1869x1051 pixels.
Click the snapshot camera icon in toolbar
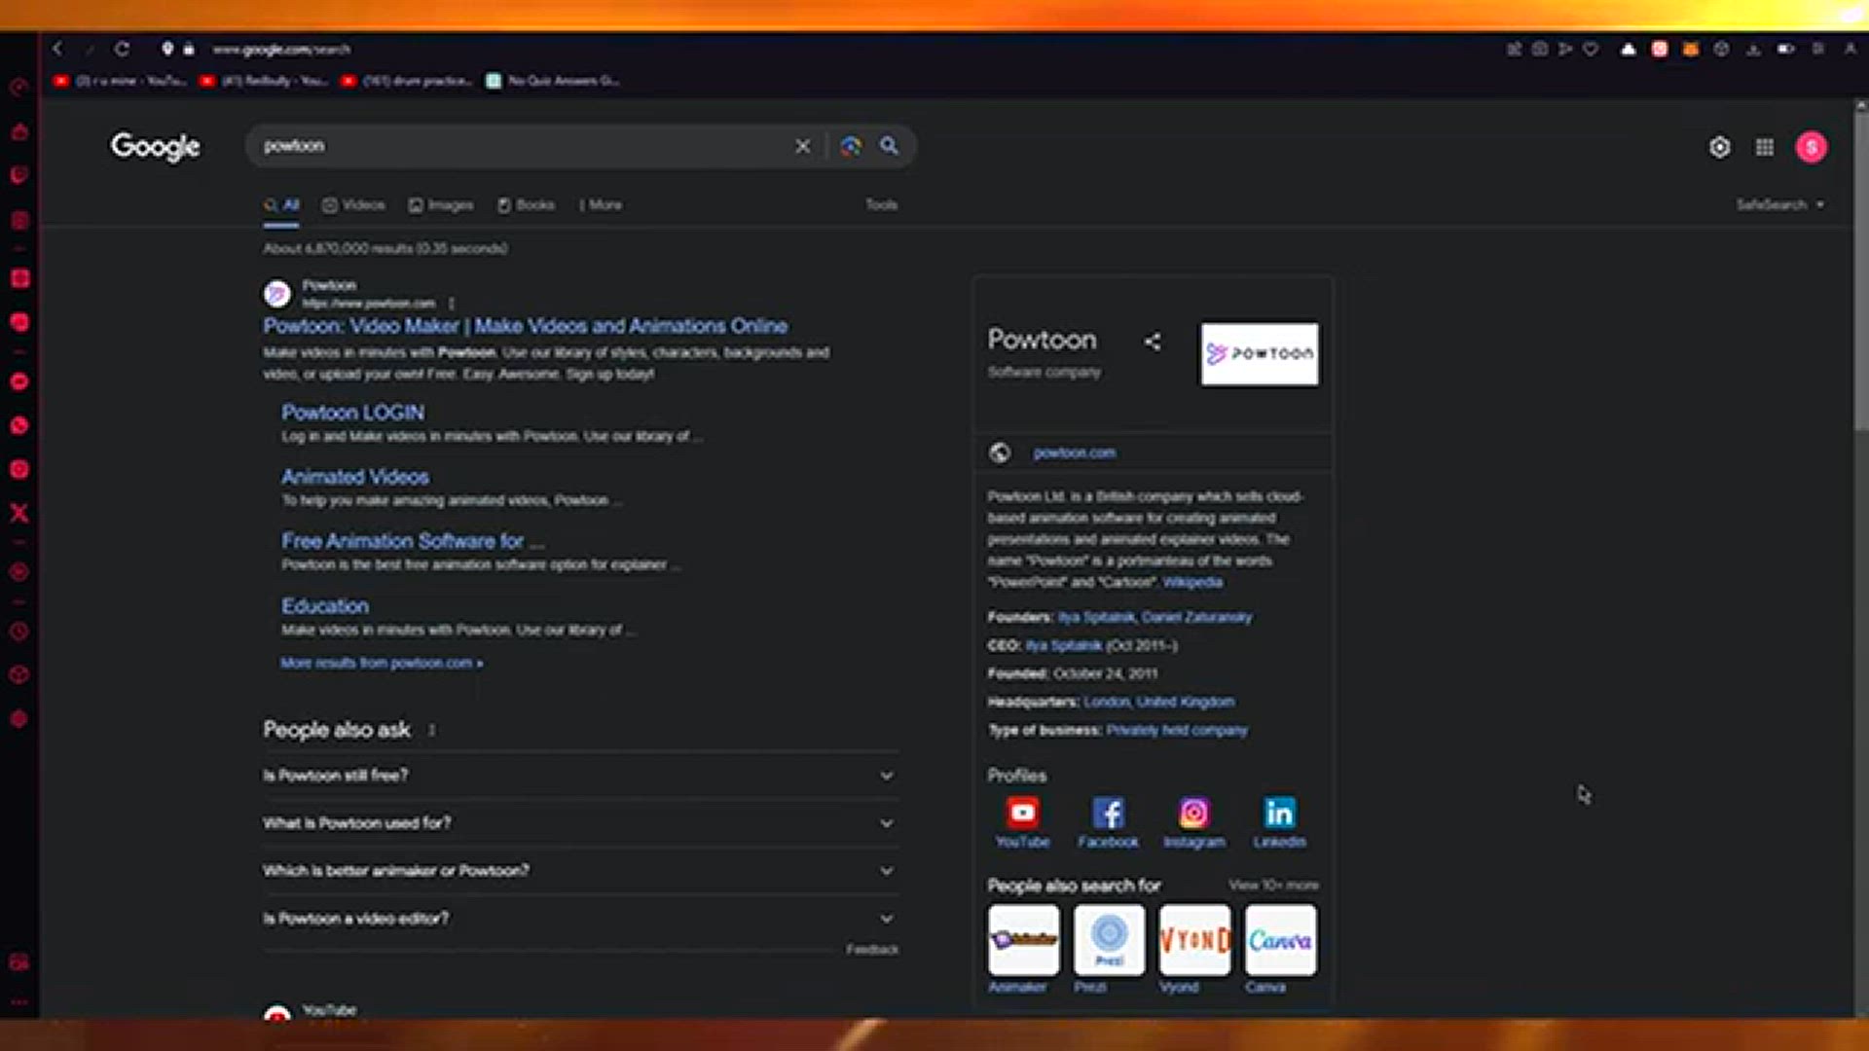(x=1539, y=49)
